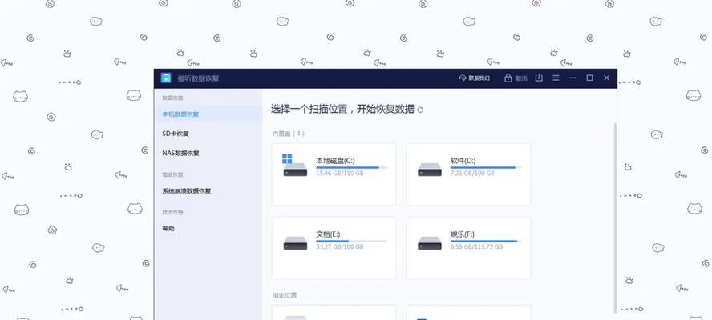Image resolution: width=712 pixels, height=320 pixels.
Task: Select 本机数据恢复 in the sidebar
Action: tap(208, 114)
